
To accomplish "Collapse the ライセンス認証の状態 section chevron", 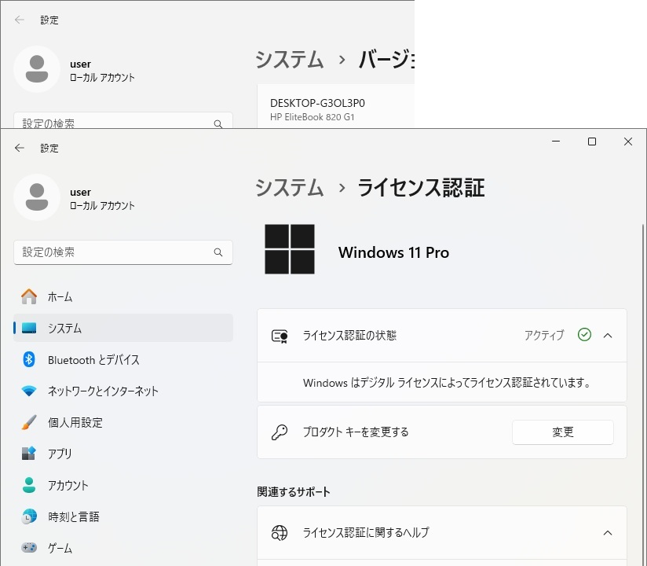I will (608, 336).
